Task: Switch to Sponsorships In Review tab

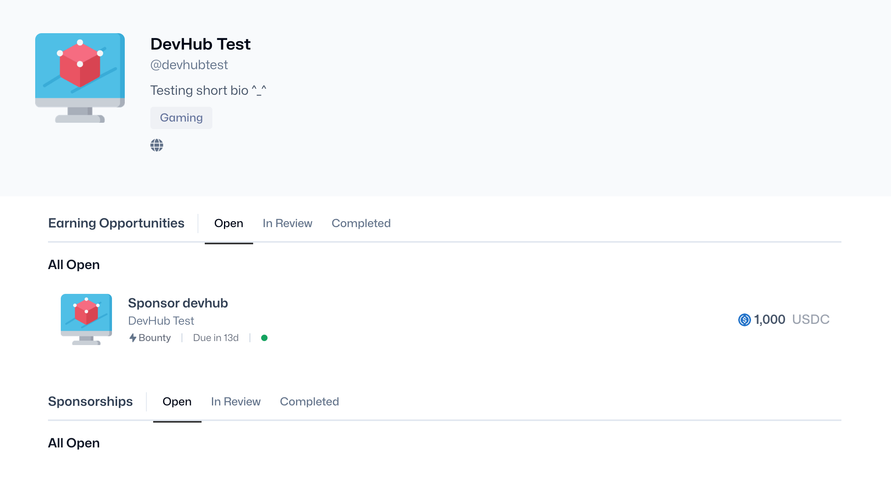Action: click(x=236, y=401)
